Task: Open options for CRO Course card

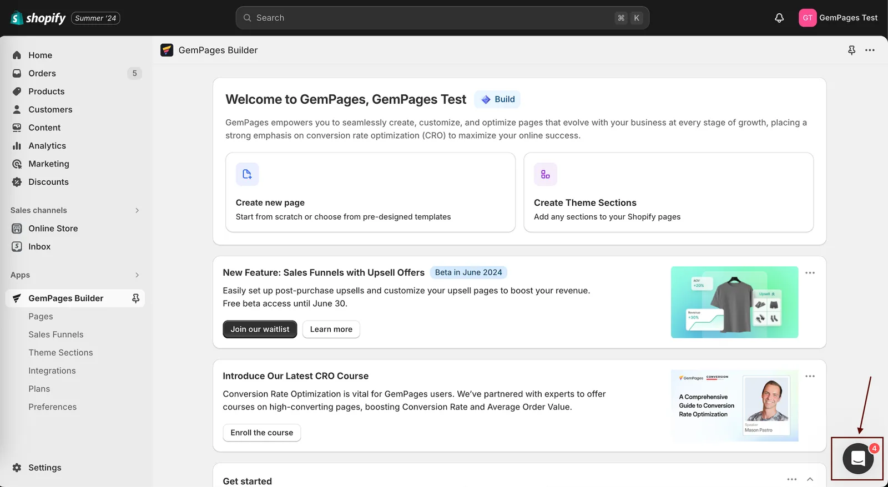Action: point(810,376)
